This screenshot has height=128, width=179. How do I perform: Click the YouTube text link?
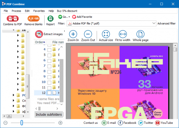167,123
